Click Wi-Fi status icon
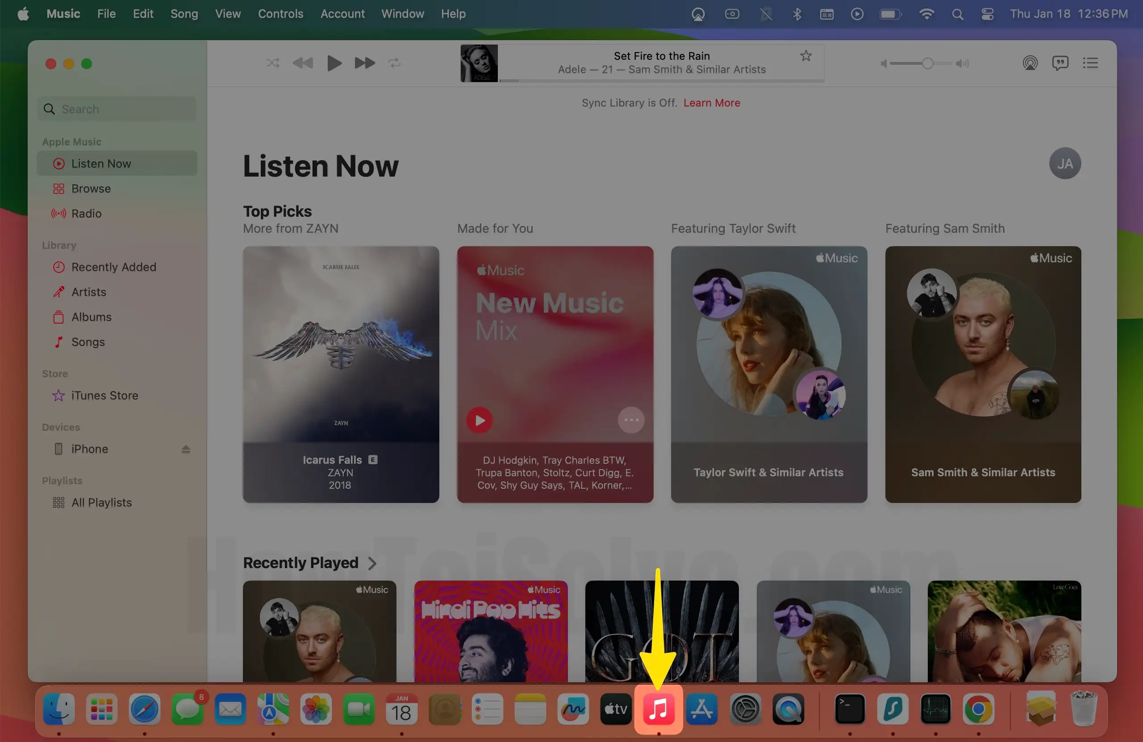Image resolution: width=1143 pixels, height=742 pixels. 926,14
